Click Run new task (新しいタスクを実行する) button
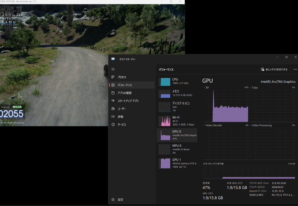The image size is (298, 206). click(274, 69)
